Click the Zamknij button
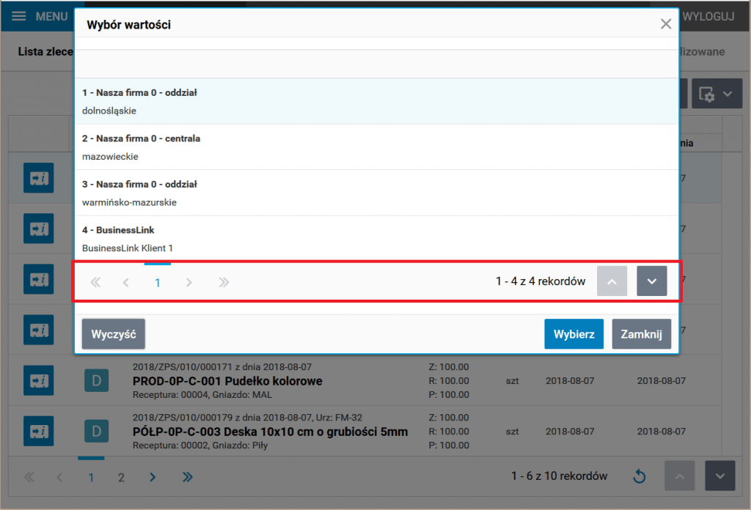The image size is (751, 510). (x=641, y=334)
